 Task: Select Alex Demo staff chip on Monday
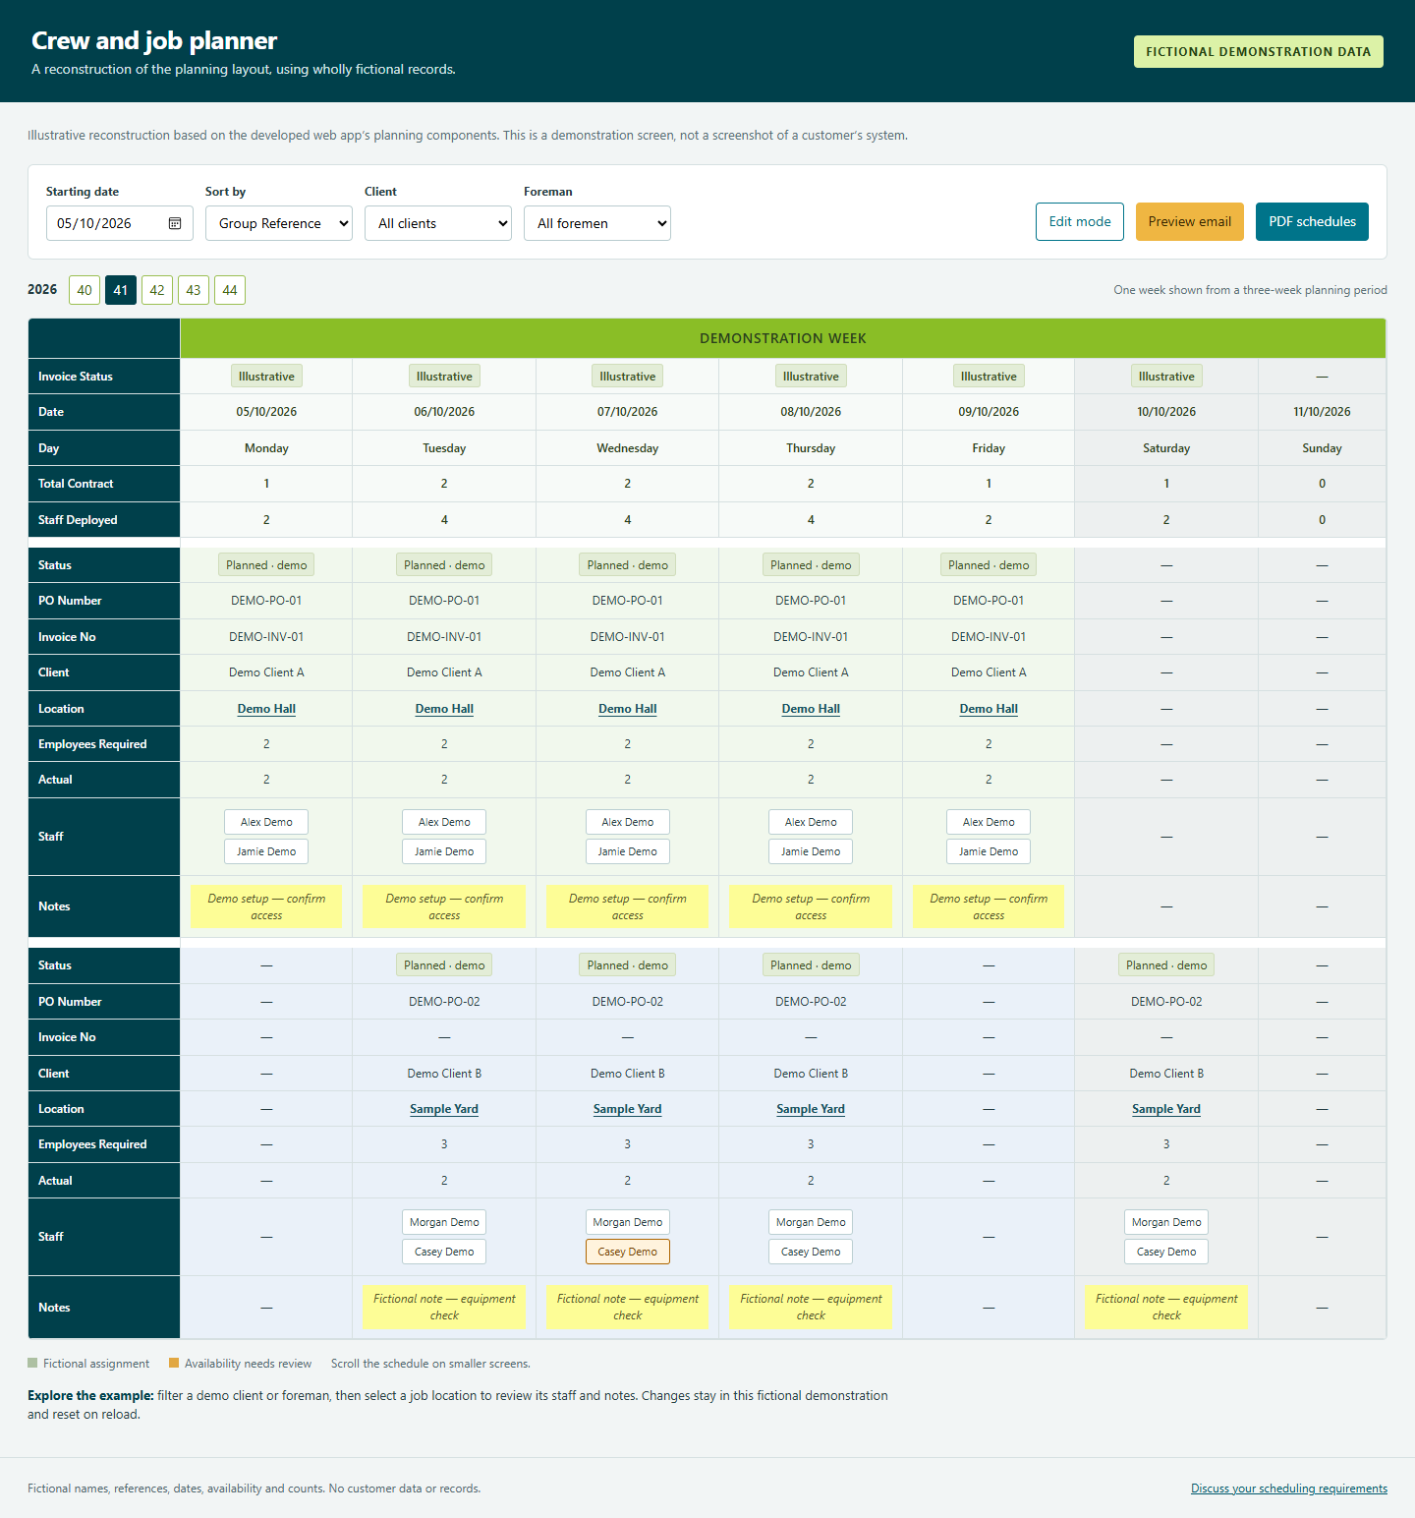pos(266,822)
